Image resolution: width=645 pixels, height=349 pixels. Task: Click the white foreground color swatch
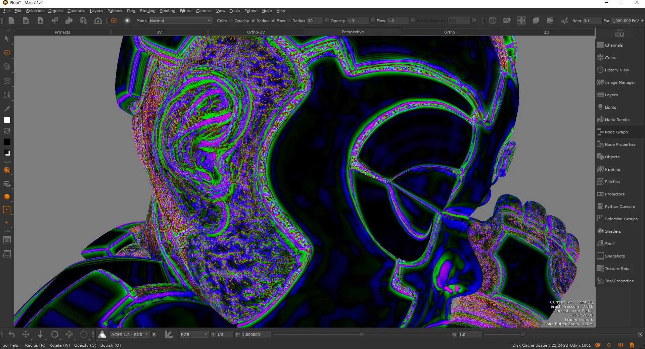[7, 120]
